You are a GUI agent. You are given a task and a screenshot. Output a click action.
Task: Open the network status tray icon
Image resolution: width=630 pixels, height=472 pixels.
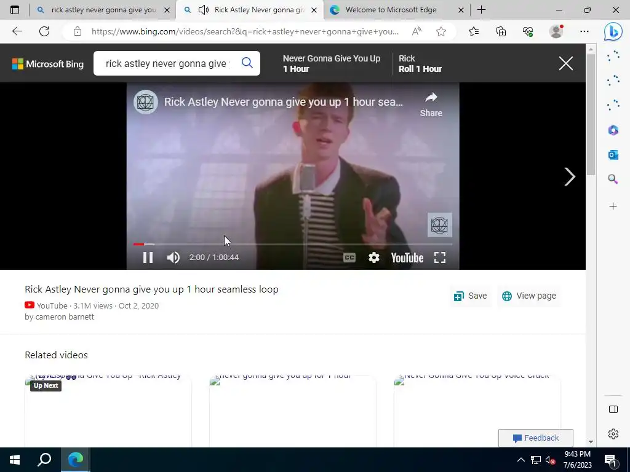(x=536, y=460)
